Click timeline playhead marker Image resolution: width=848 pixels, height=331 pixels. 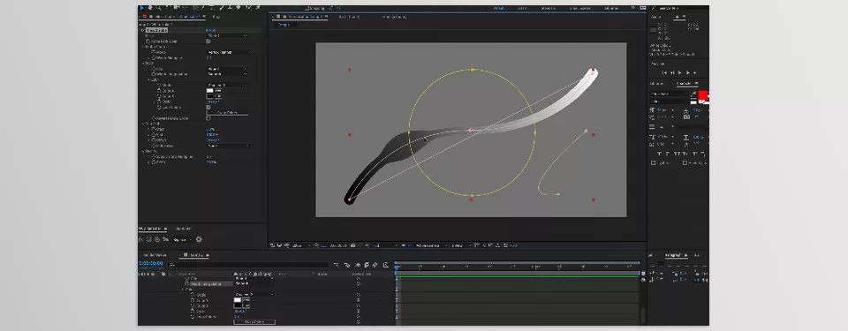(x=397, y=267)
